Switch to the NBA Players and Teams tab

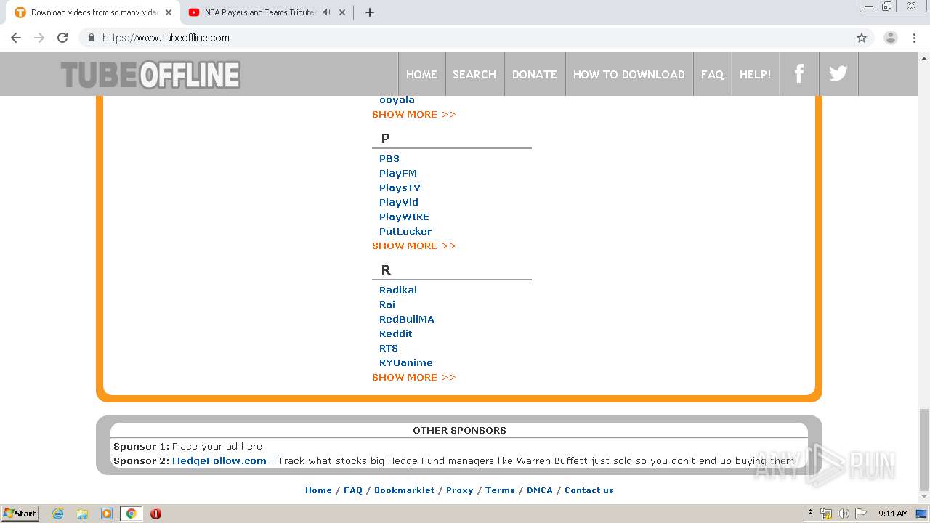260,12
